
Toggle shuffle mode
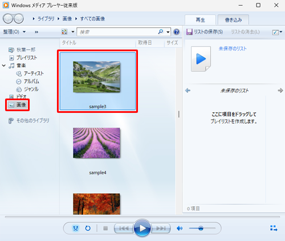coord(75,228)
